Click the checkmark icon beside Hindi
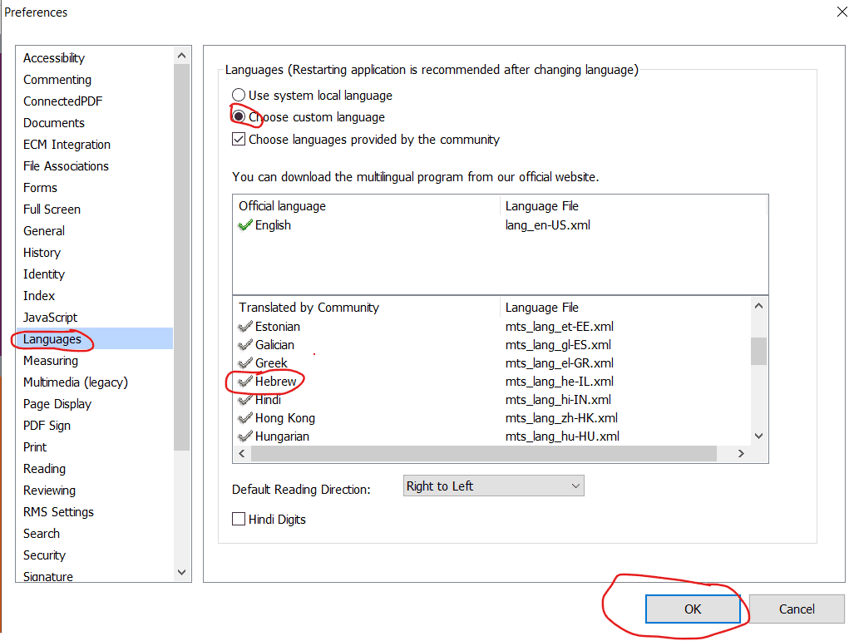854x641 pixels. point(245,400)
